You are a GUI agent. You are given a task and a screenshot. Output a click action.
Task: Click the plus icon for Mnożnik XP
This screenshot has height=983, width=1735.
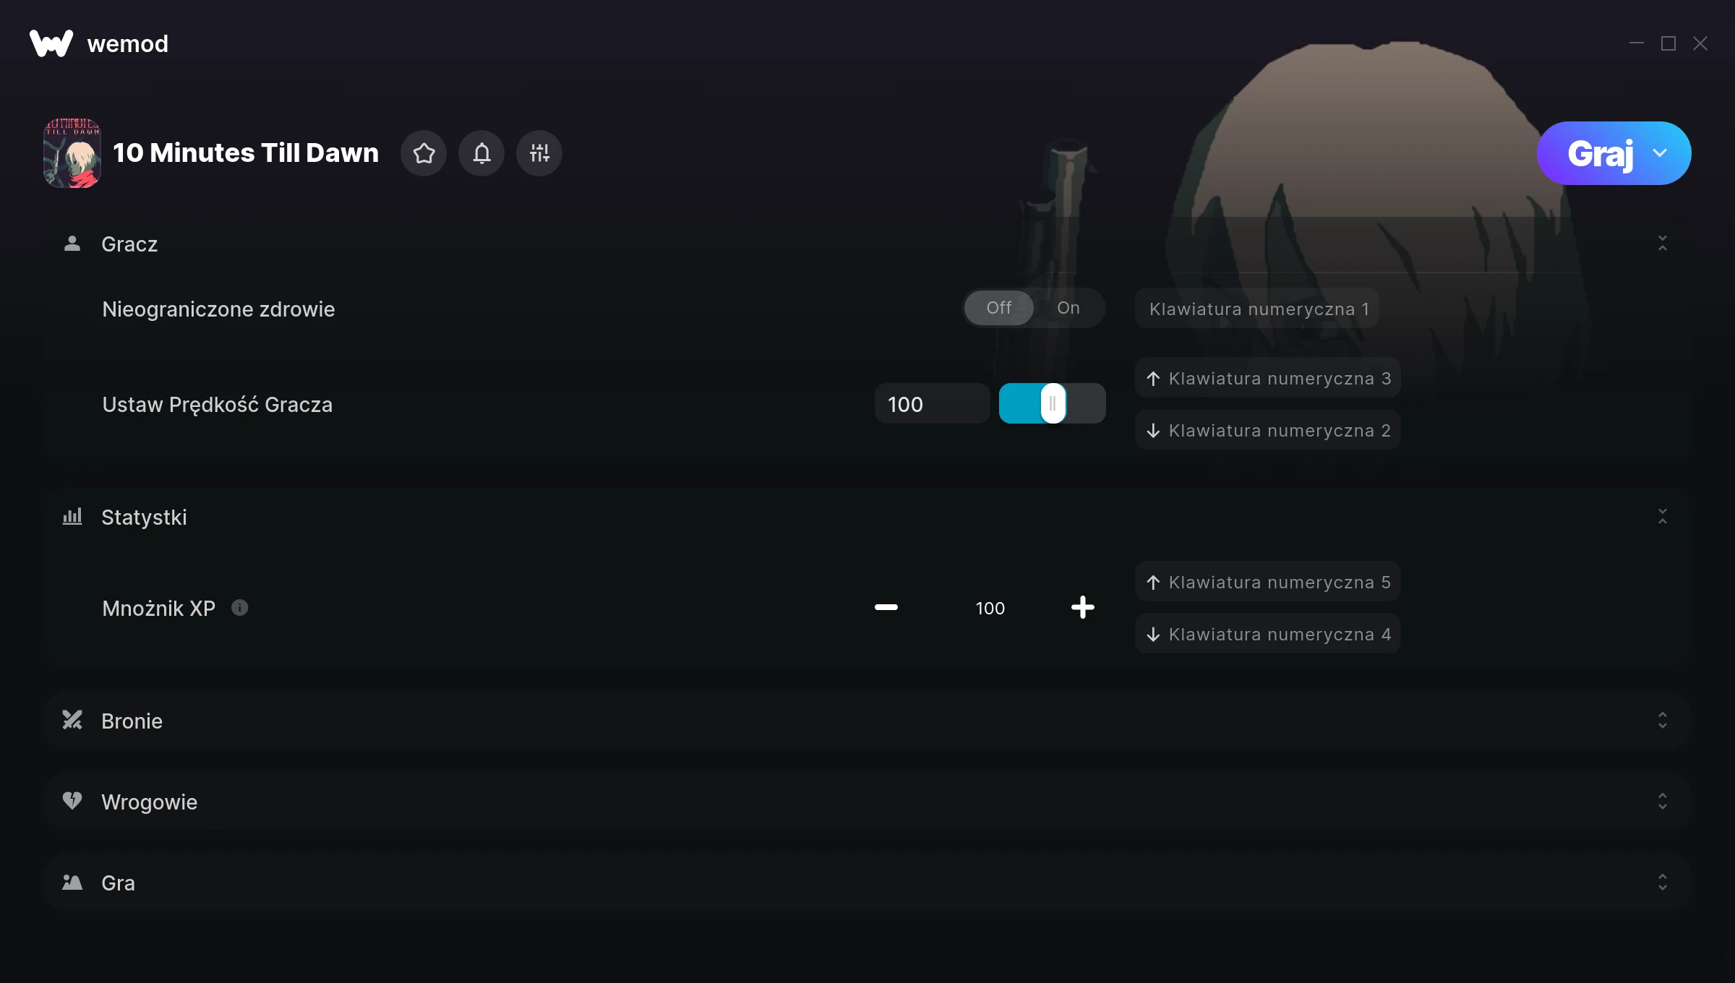tap(1082, 608)
